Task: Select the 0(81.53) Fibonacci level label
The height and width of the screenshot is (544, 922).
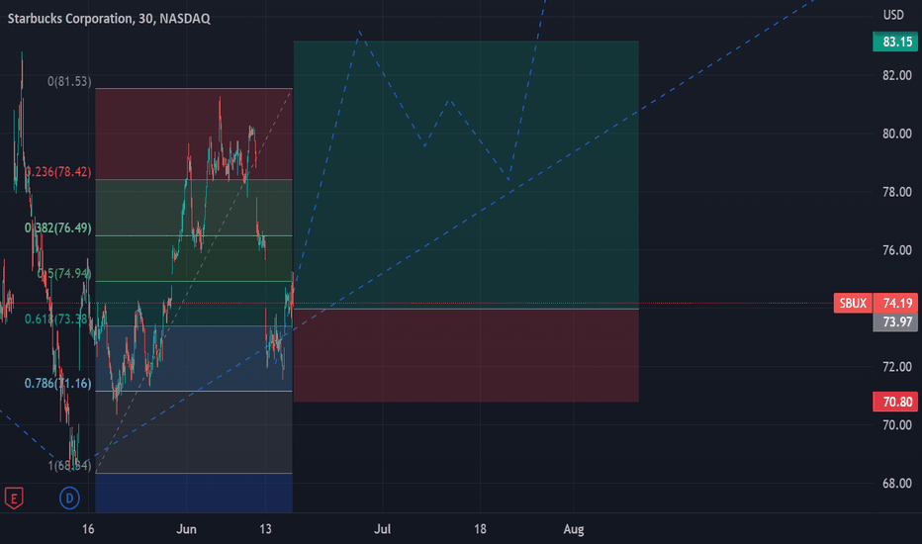Action: 69,81
